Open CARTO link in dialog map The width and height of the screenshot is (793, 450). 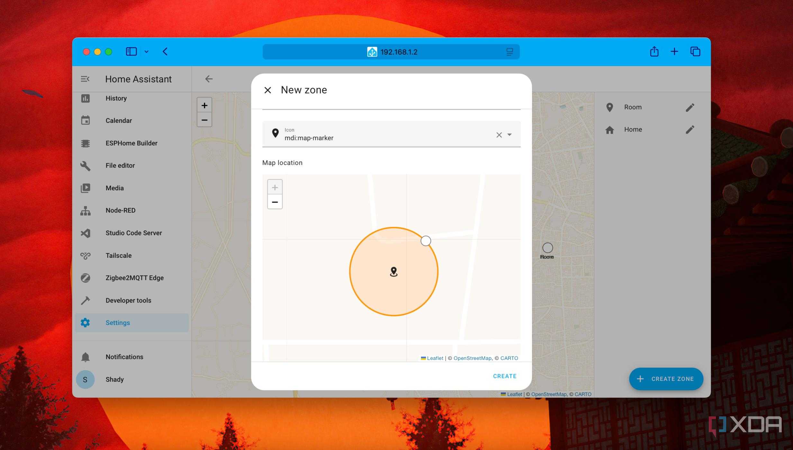(509, 358)
